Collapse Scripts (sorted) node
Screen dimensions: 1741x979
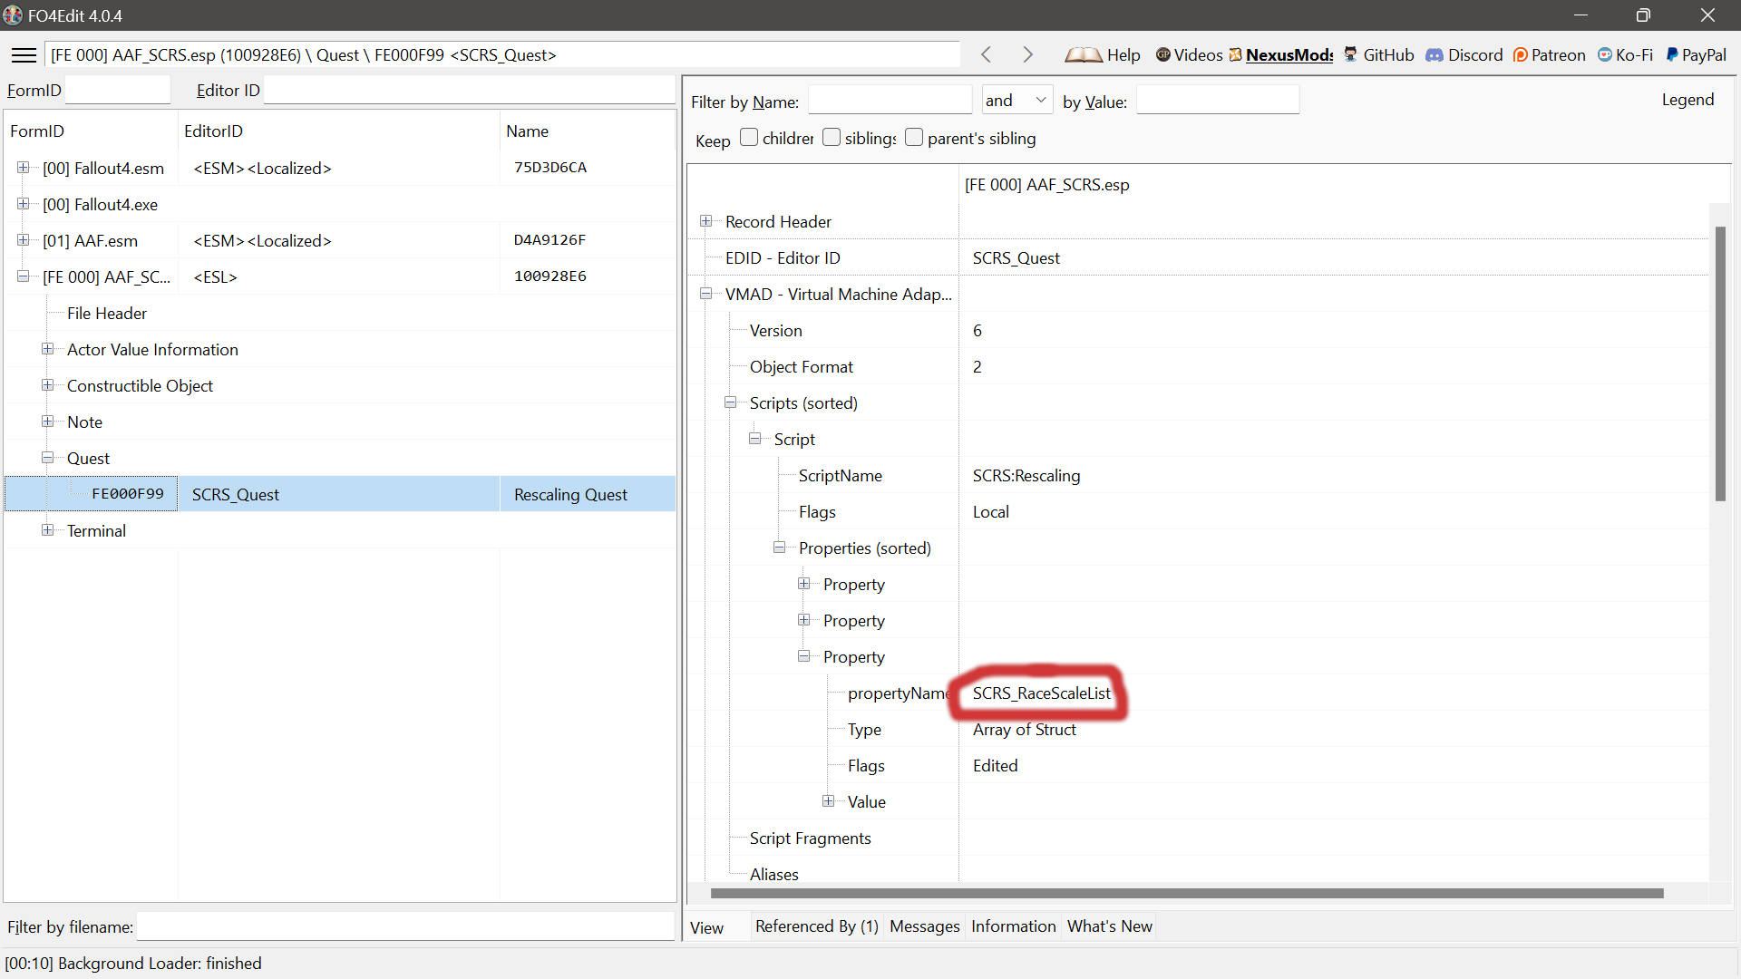(731, 402)
